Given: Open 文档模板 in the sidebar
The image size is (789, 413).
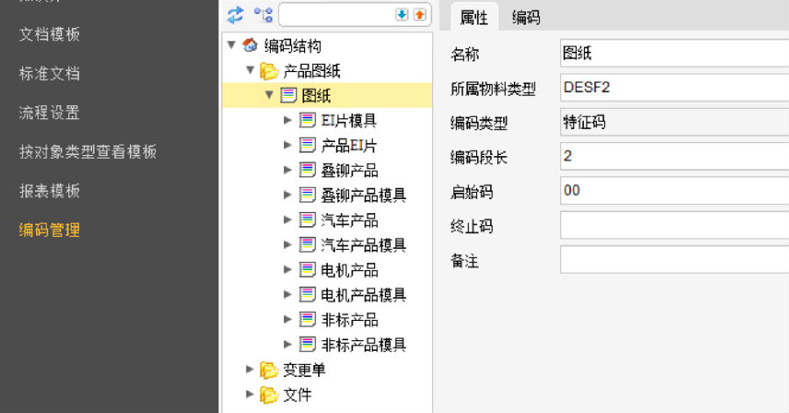Looking at the screenshot, I should click(49, 34).
